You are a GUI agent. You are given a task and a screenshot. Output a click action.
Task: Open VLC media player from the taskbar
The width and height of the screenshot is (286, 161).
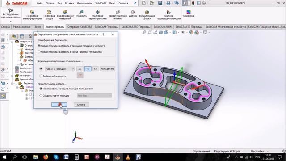coord(128,157)
